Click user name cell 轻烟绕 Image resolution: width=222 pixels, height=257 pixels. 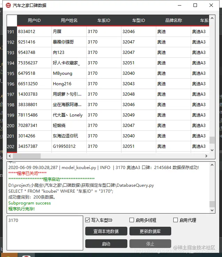click(x=69, y=126)
